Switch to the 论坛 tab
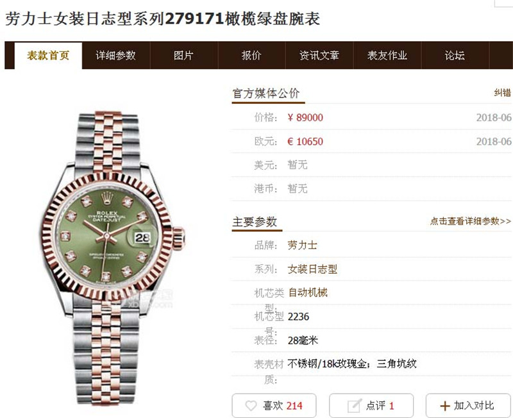 [455, 56]
